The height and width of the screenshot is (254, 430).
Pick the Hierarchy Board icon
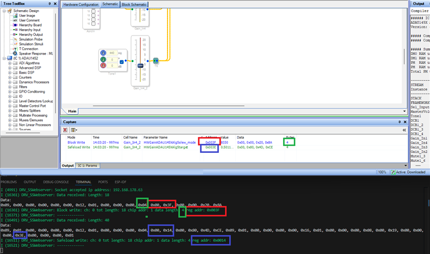click(15, 25)
